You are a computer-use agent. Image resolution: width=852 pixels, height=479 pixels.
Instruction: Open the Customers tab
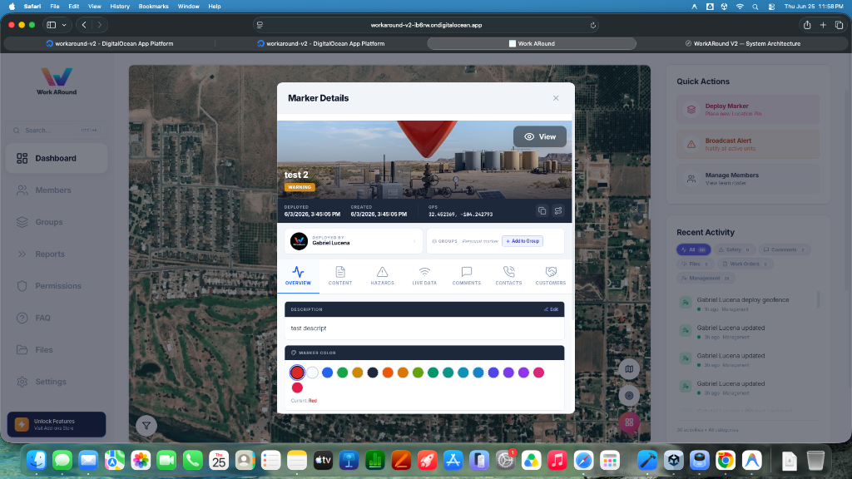pyautogui.click(x=551, y=276)
